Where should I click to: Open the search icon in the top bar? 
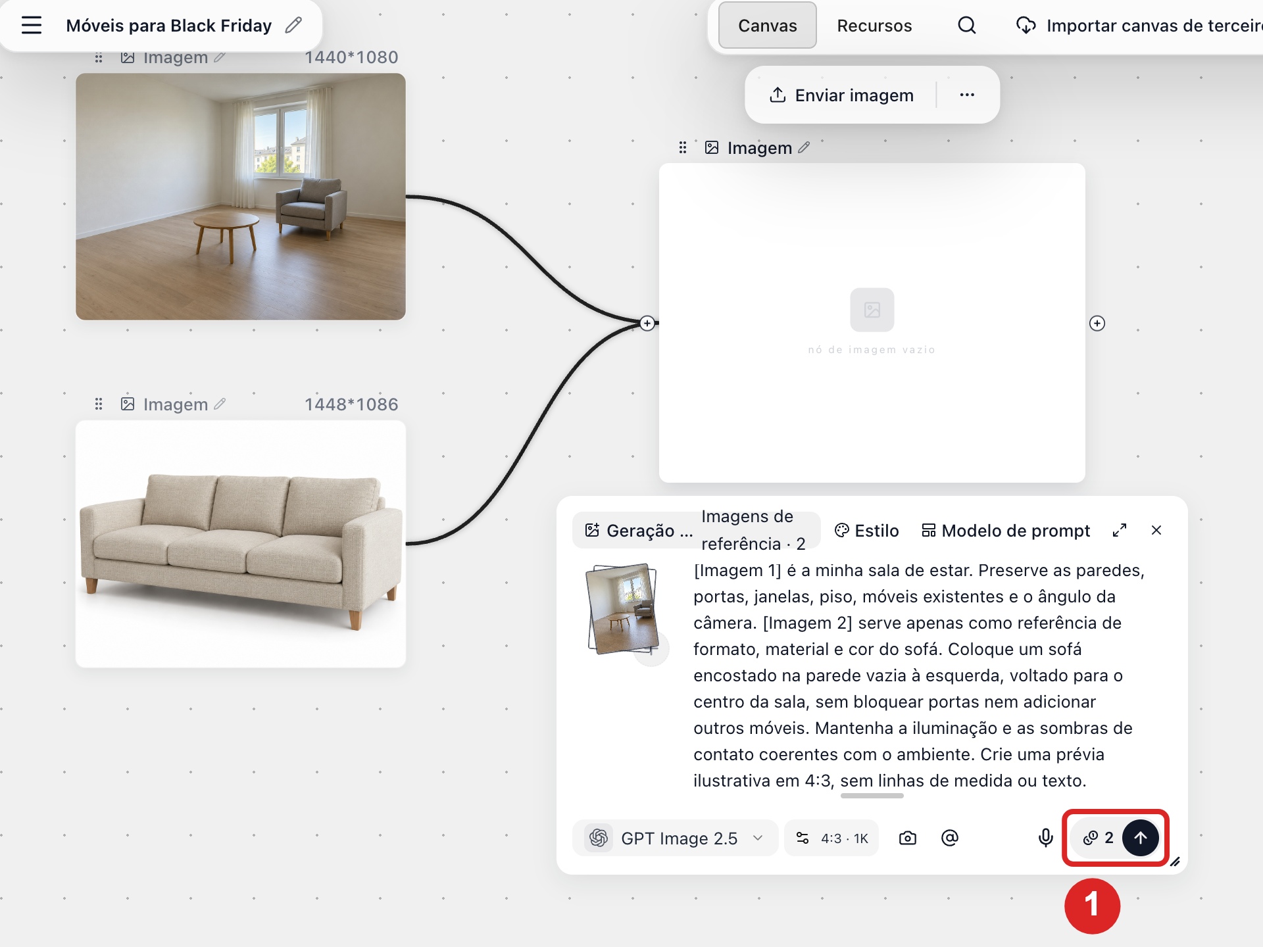[966, 26]
